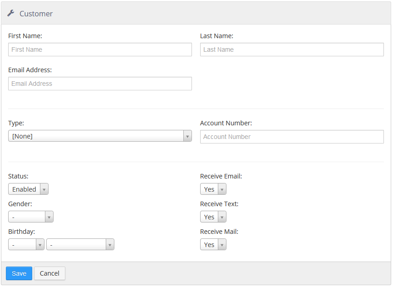Click the Account Number input field
Viewport: 393px width, 287px height.
292,137
